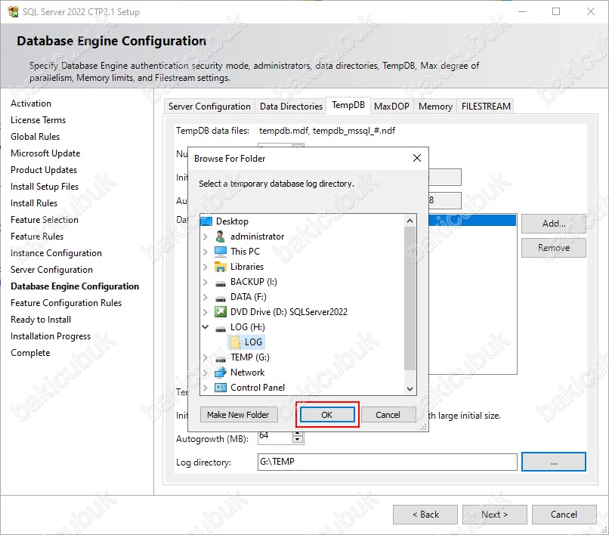Click the Feature Selection step
The height and width of the screenshot is (535, 609).
pos(45,220)
